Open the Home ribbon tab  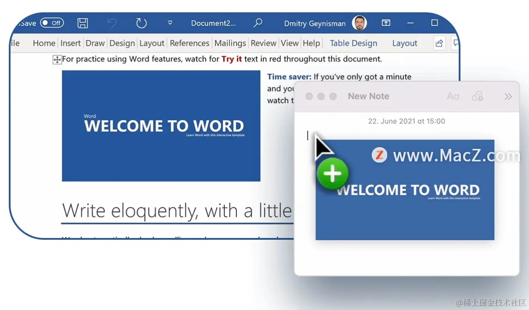coord(44,43)
